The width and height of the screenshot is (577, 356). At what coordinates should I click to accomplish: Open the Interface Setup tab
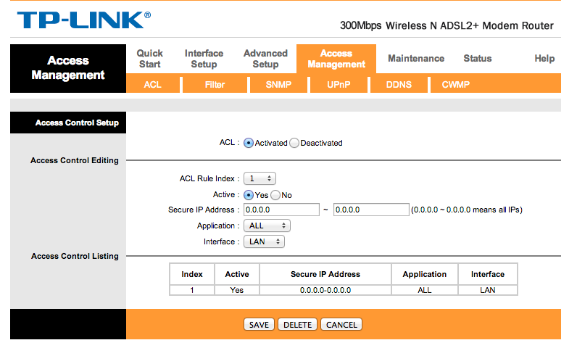[x=204, y=59]
